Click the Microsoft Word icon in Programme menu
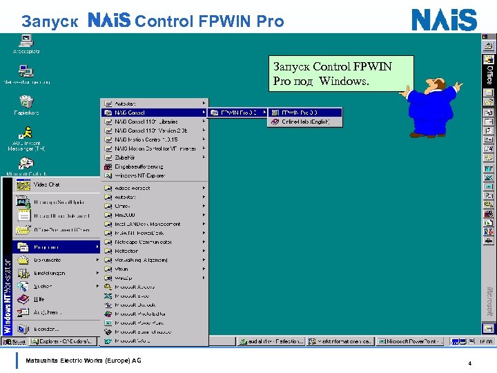Screen dimensions: 497x373 pyautogui.click(x=108, y=341)
